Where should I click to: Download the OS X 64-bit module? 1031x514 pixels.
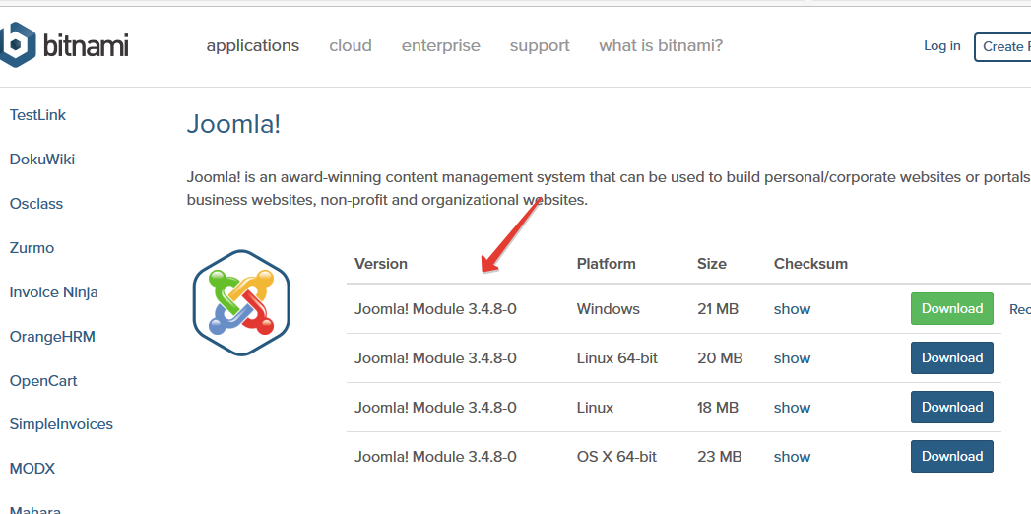click(x=952, y=457)
